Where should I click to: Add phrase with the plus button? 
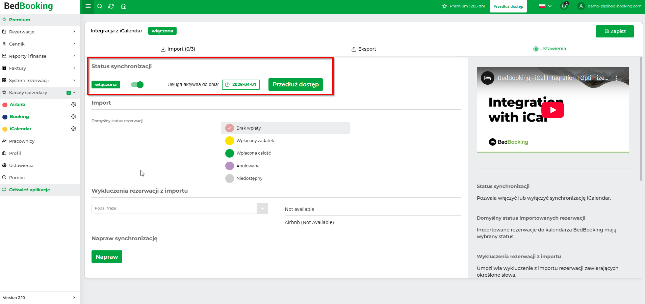(x=262, y=208)
